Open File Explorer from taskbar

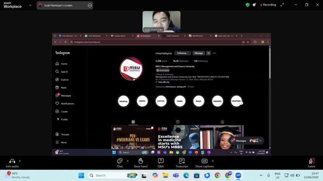coord(165,175)
